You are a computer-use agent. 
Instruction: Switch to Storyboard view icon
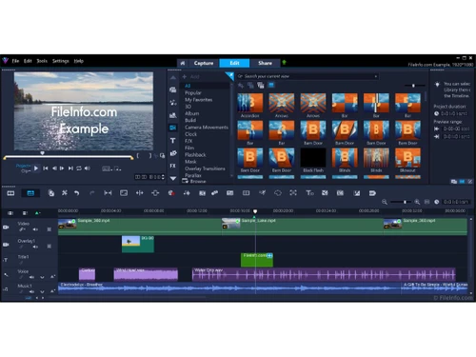tap(10, 193)
